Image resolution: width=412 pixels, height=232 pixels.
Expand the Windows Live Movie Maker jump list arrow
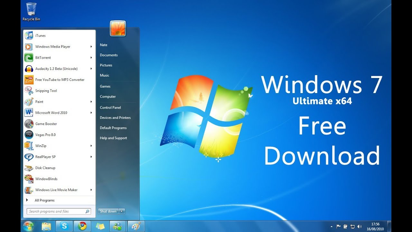point(91,190)
